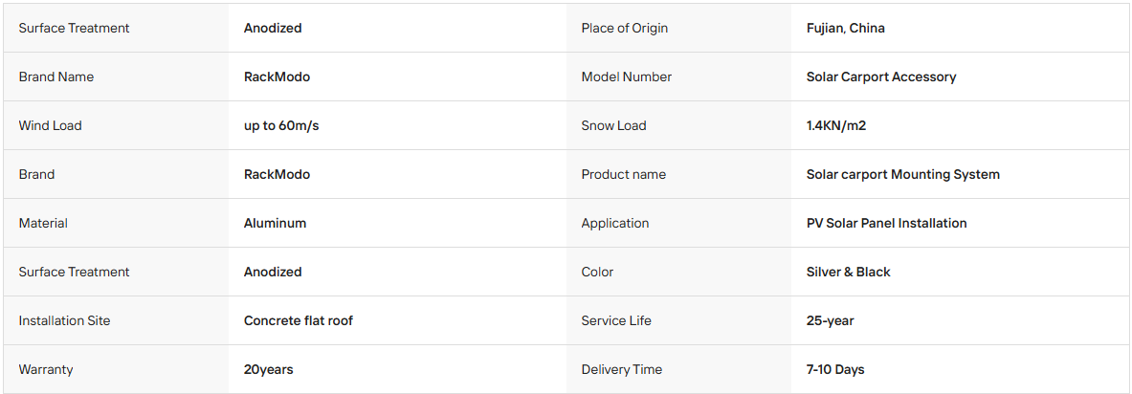The width and height of the screenshot is (1132, 394).
Task: Click the Fujian, China origin value
Action: click(x=845, y=28)
